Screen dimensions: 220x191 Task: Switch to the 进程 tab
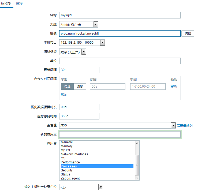coord(19,4)
